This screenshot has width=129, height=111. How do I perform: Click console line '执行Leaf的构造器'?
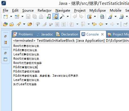[x=25, y=84]
